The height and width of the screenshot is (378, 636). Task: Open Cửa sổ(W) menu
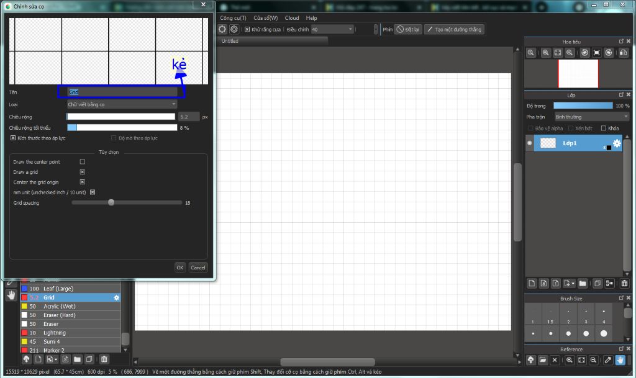point(266,18)
